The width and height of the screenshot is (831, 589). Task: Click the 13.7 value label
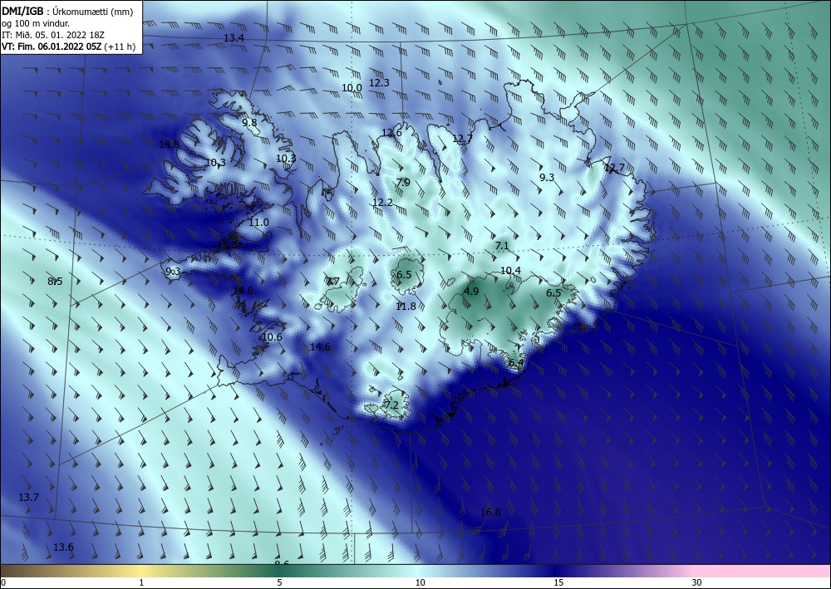tap(28, 498)
